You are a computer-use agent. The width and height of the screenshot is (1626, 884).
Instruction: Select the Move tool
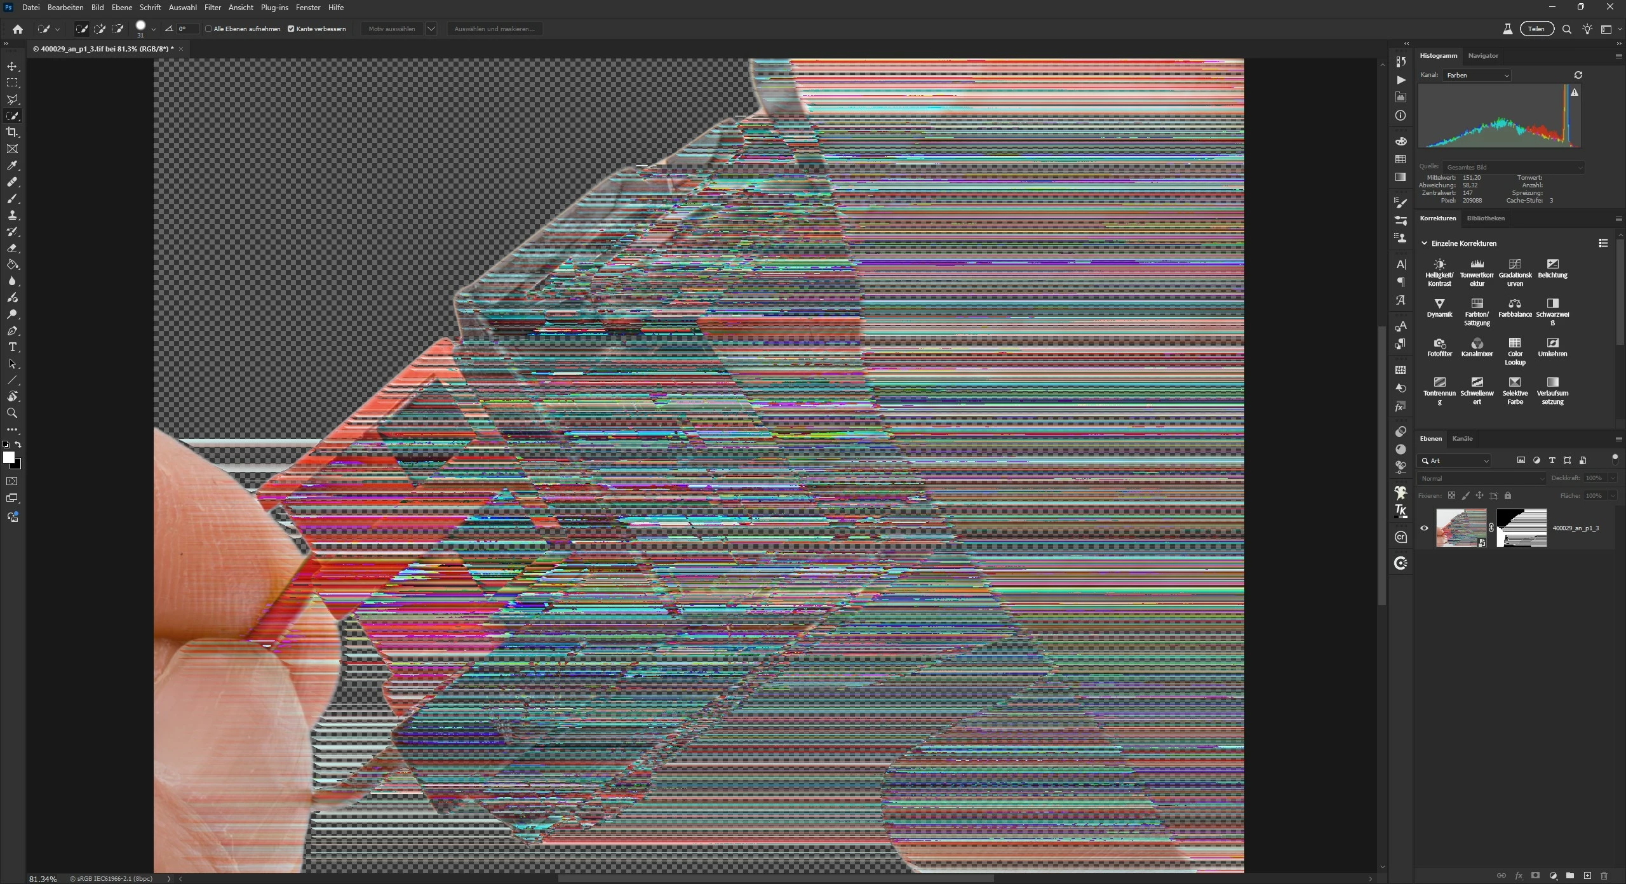coord(12,67)
